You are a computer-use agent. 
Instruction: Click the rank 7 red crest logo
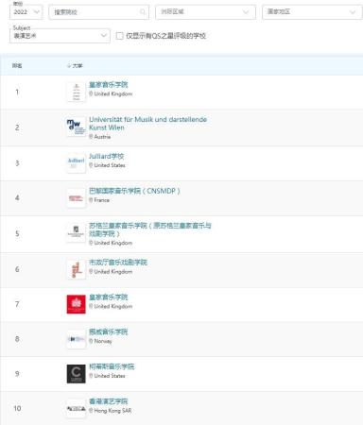76,304
